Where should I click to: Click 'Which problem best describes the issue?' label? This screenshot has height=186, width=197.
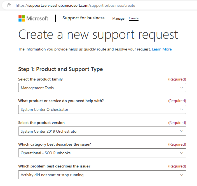(54, 166)
